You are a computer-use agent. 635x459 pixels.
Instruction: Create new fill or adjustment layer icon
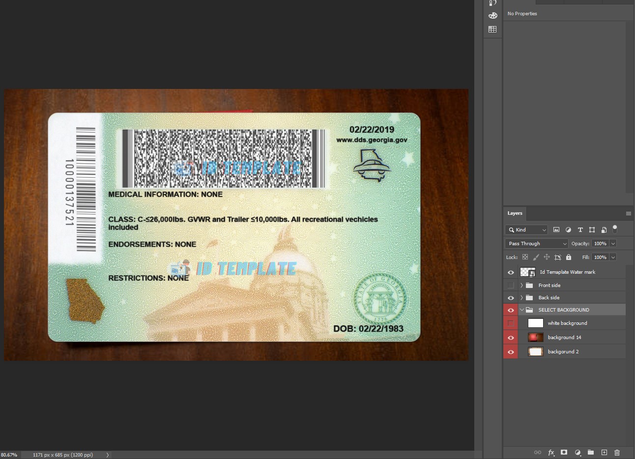coord(577,452)
